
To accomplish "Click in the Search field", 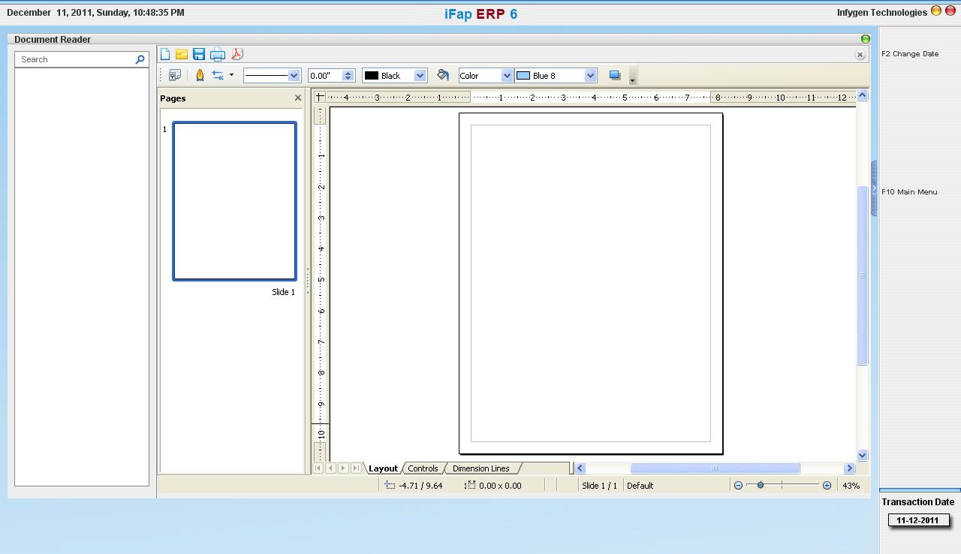I will (x=75, y=59).
